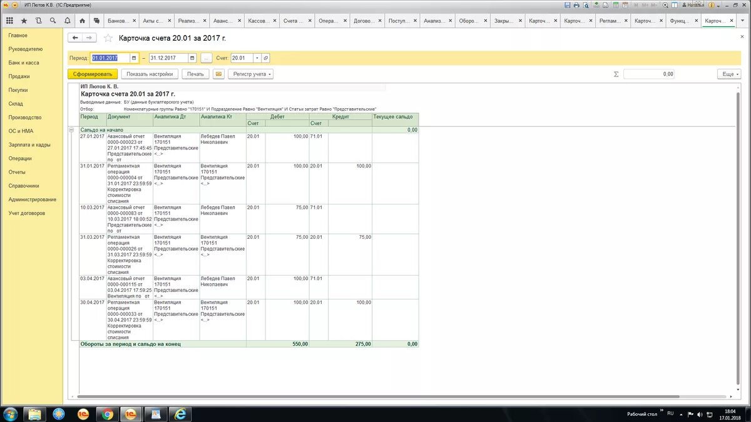
Task: Open the search magnifier icon
Action: click(x=53, y=21)
